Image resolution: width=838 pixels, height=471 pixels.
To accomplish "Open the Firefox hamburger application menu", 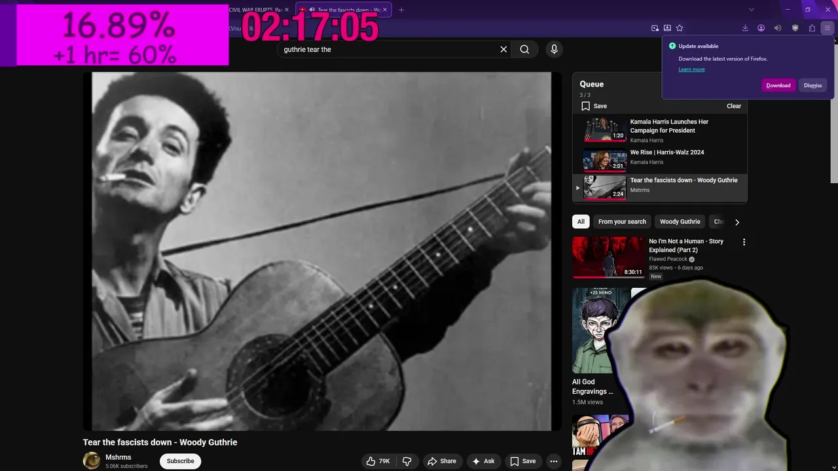I will click(x=828, y=28).
